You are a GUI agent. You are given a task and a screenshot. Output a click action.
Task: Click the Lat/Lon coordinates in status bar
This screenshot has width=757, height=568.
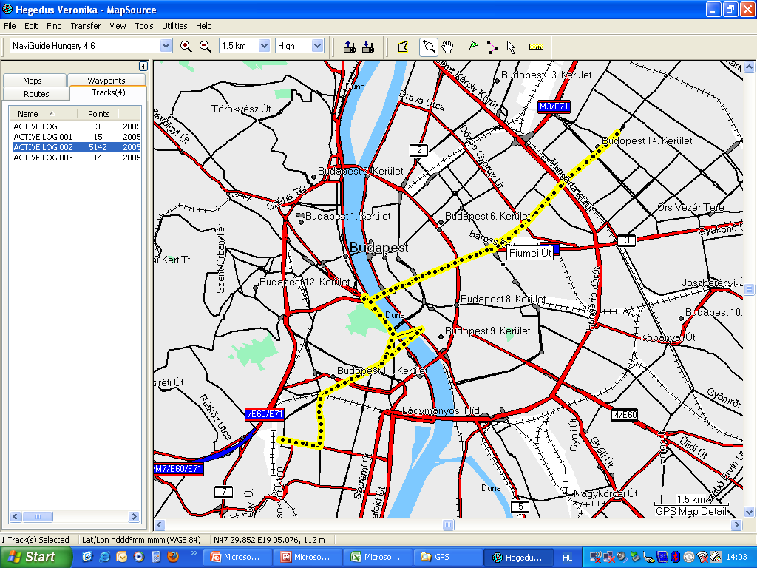pos(141,540)
